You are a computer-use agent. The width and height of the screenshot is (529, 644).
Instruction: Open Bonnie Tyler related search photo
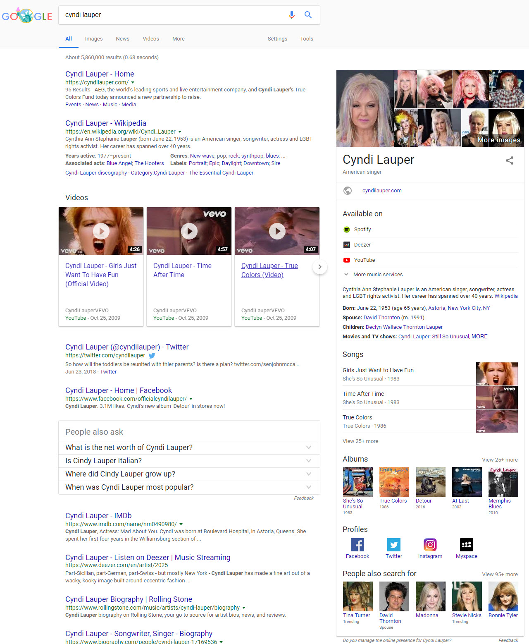(503, 596)
